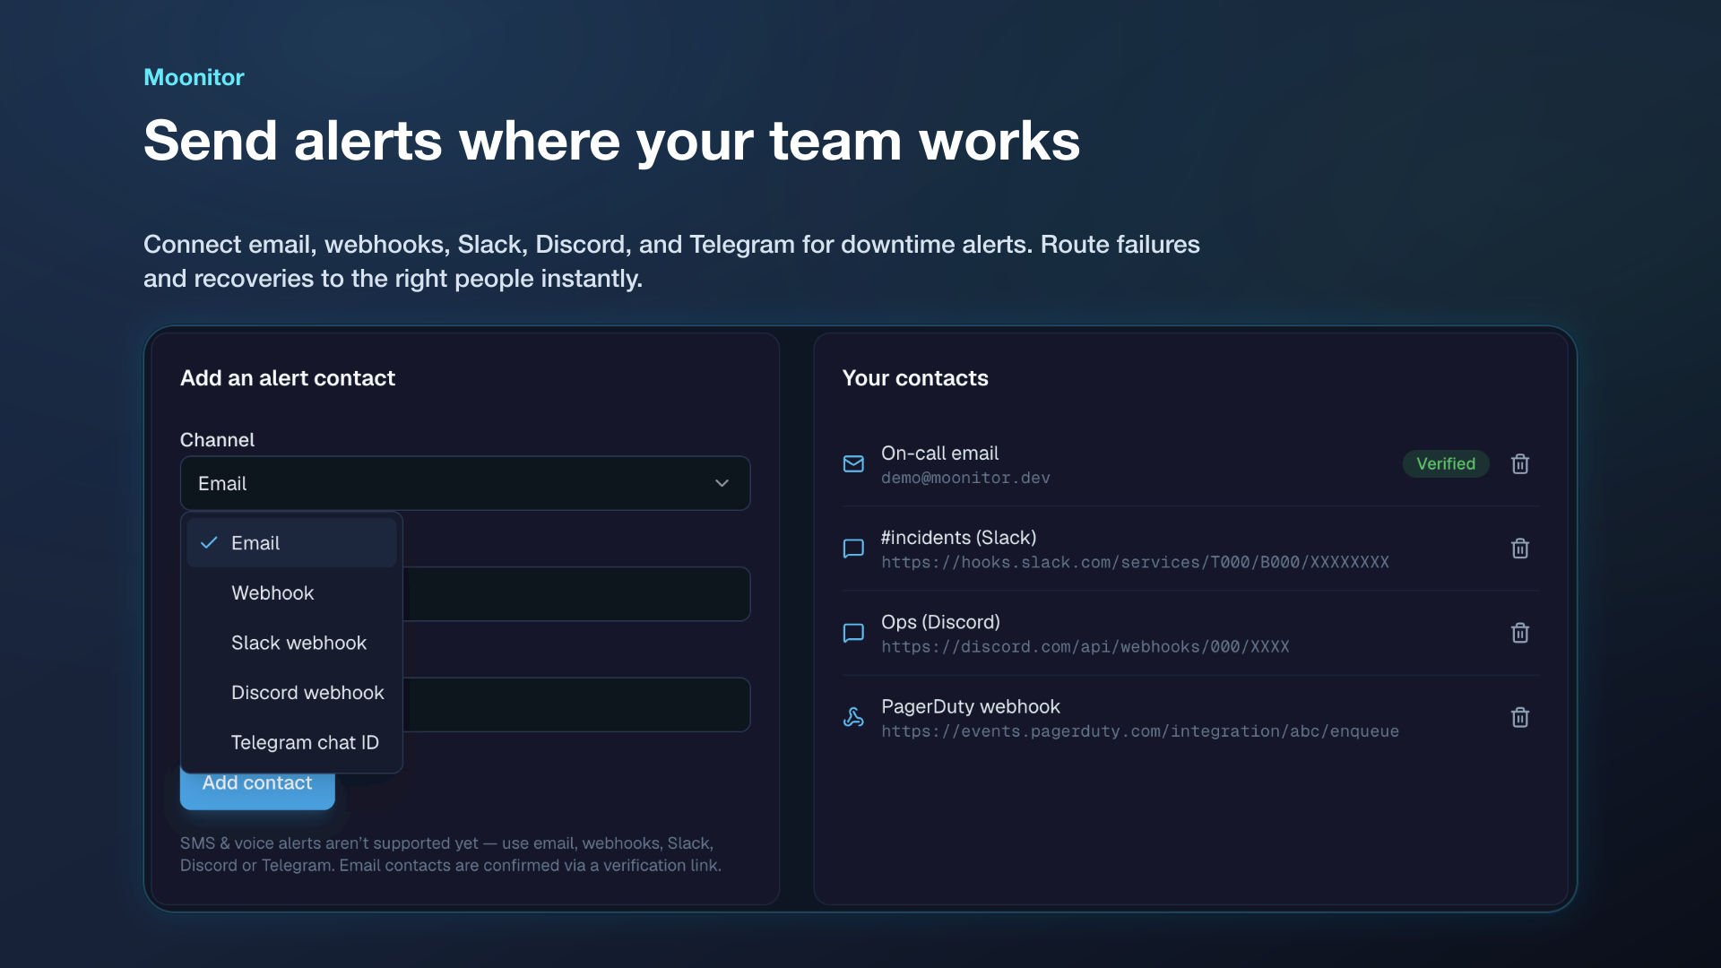Select Email from the channel list

point(291,543)
